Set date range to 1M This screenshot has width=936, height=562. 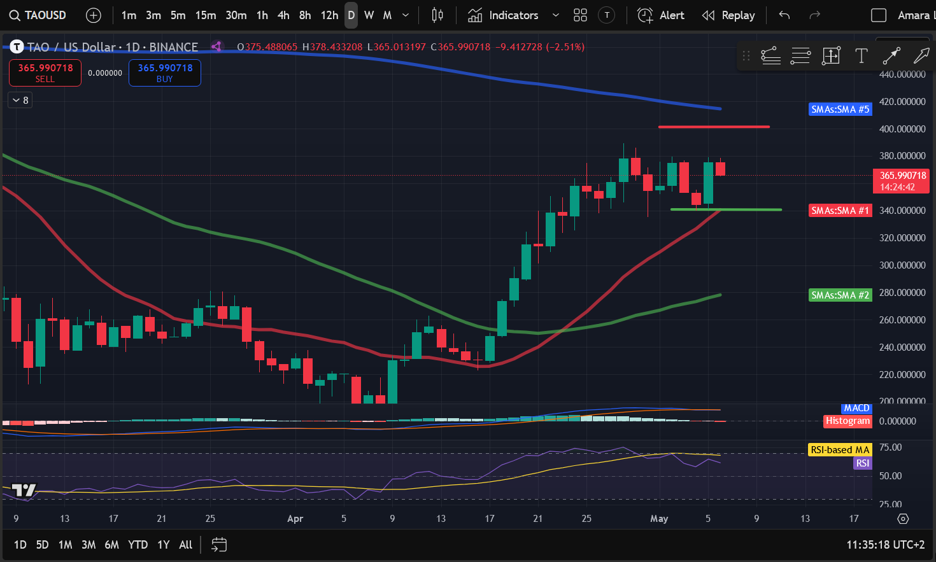tap(65, 545)
